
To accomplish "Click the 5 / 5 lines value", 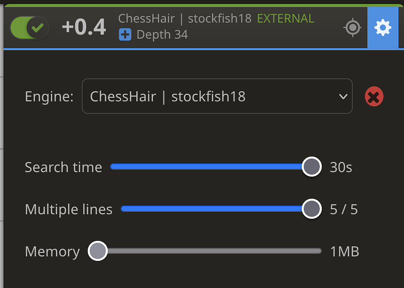I will pos(344,209).
